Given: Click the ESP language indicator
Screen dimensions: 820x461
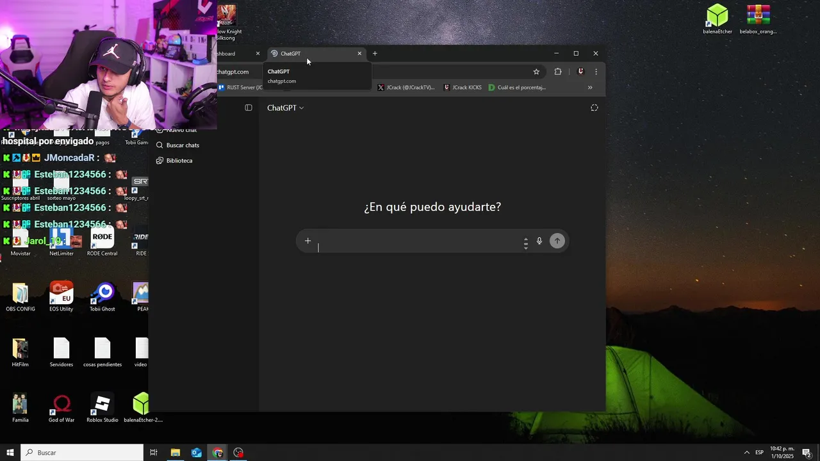Looking at the screenshot, I should (x=759, y=453).
